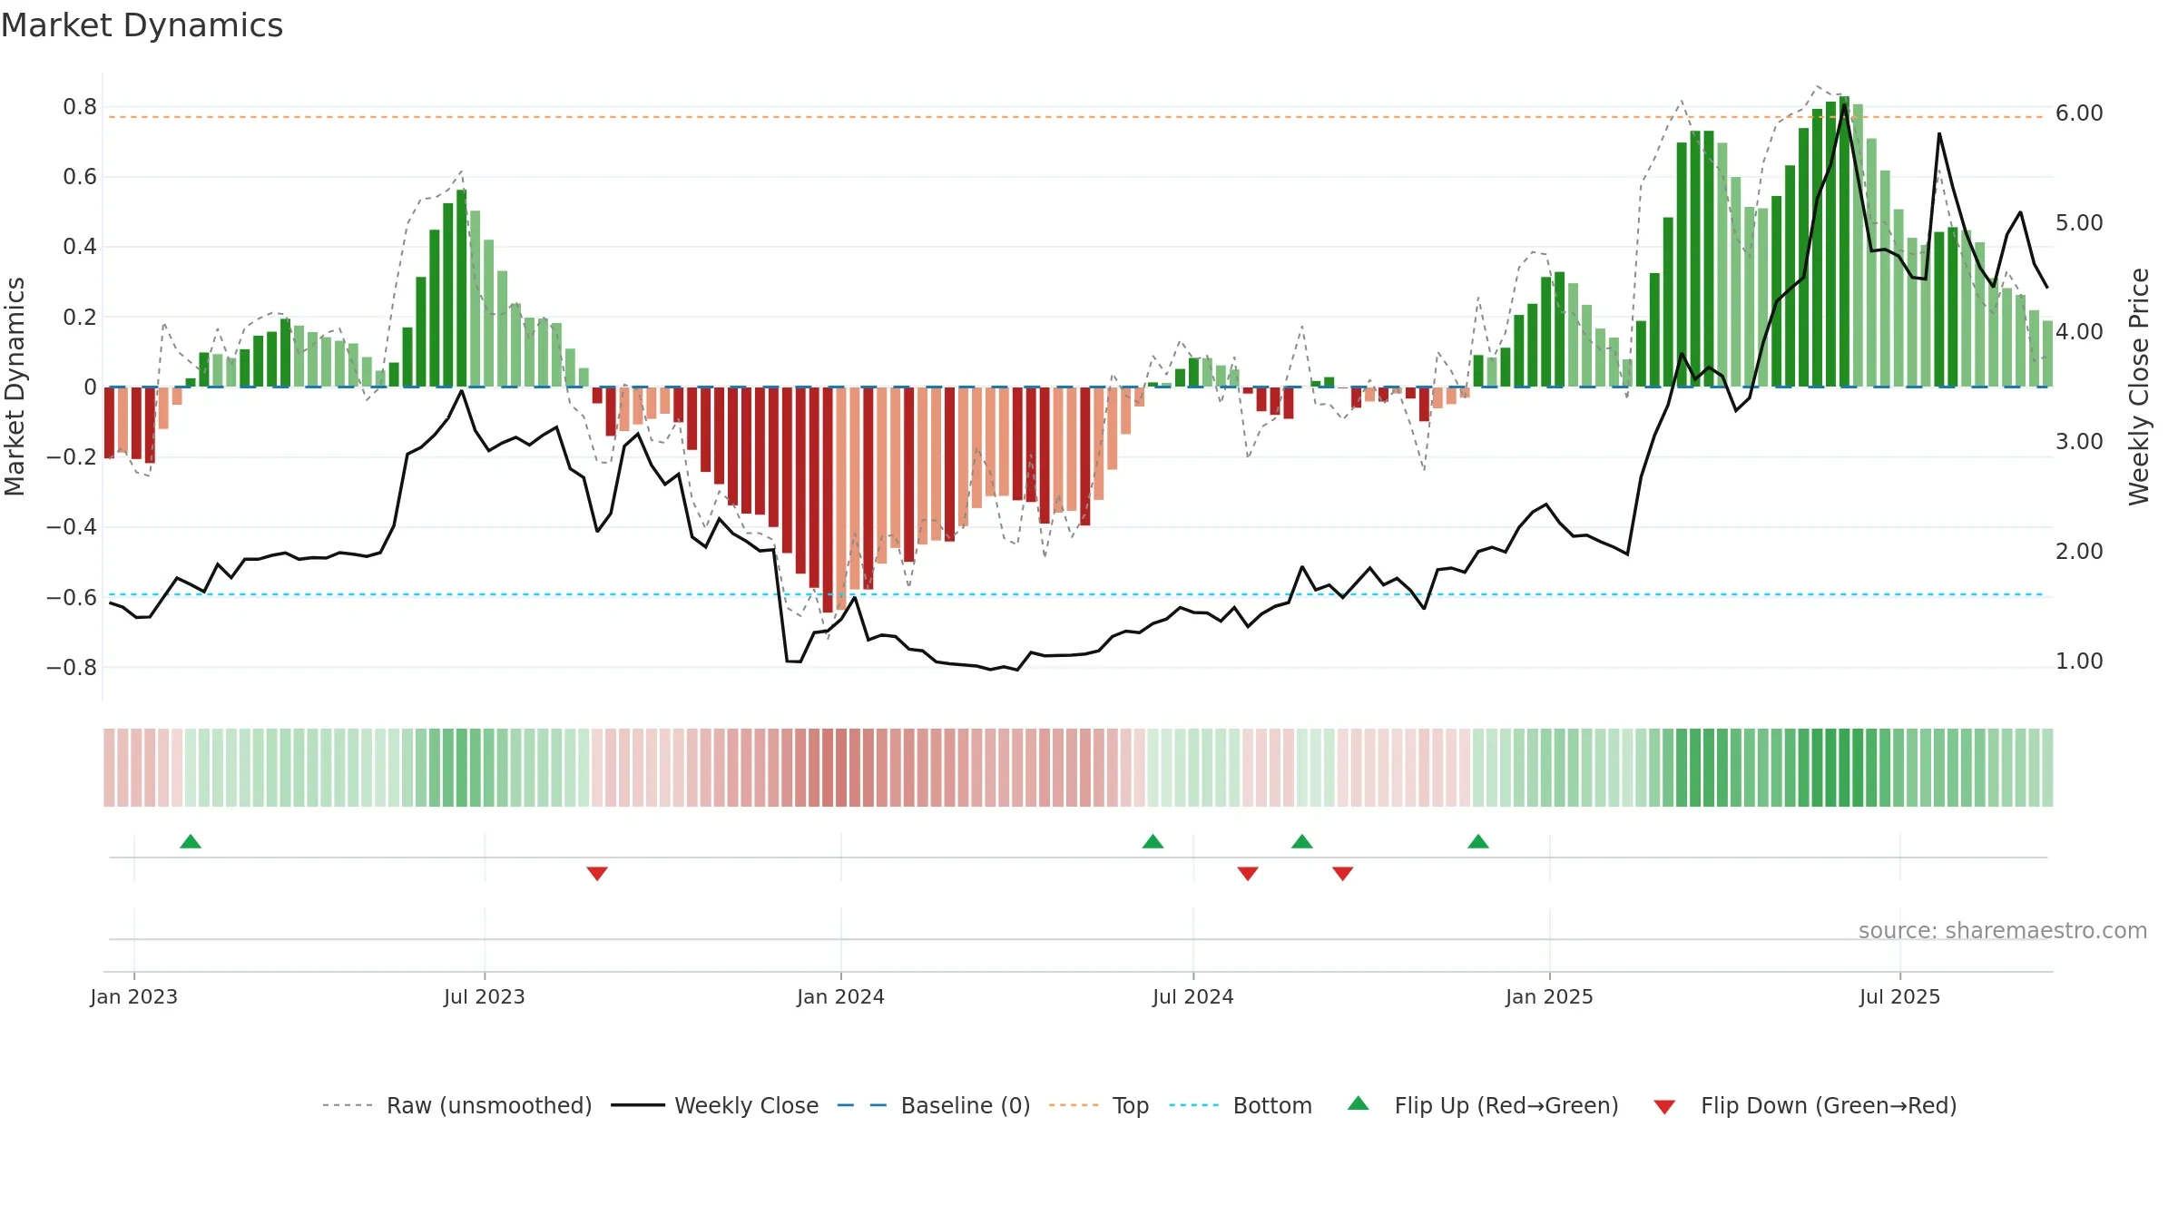Click the 2.00 price axis label
The image size is (2178, 1225).
pyautogui.click(x=2079, y=552)
